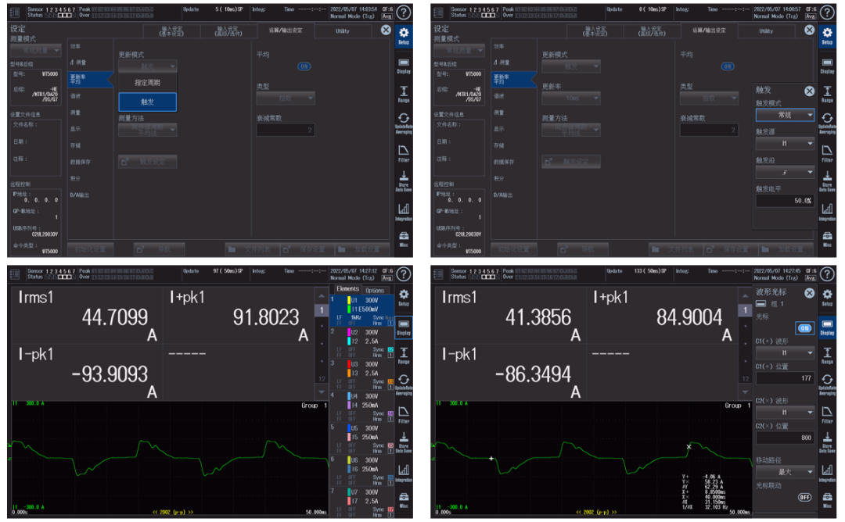The image size is (845, 522).
Task: Open Misc icon beside the Elements panel
Action: point(403,501)
